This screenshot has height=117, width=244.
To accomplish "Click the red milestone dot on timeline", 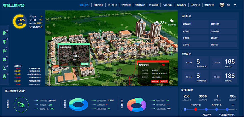I will (195, 109).
